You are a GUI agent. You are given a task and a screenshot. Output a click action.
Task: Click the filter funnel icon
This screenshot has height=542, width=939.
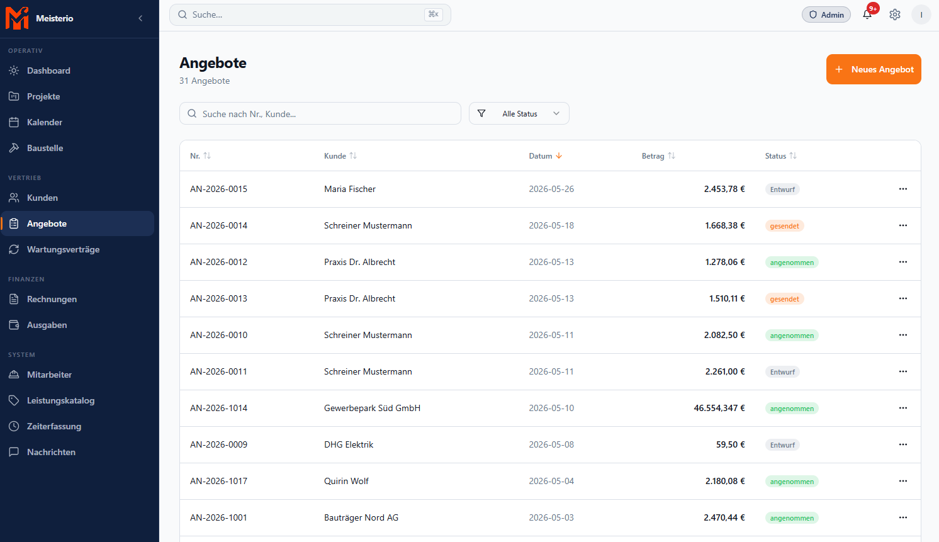tap(481, 113)
